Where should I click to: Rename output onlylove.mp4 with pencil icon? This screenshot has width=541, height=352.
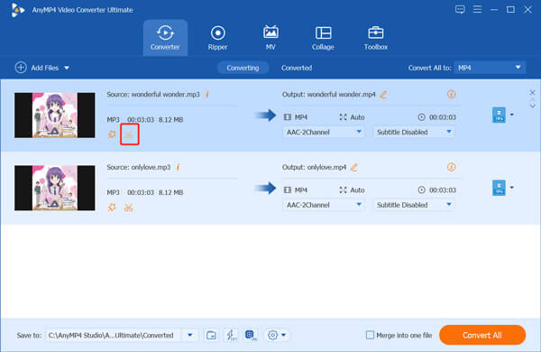point(354,167)
